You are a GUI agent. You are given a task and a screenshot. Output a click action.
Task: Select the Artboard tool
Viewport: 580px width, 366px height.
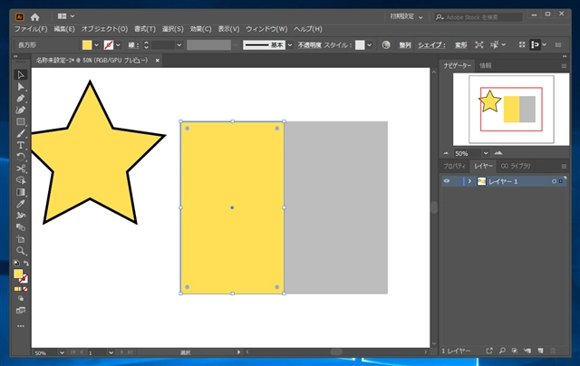pyautogui.click(x=21, y=239)
